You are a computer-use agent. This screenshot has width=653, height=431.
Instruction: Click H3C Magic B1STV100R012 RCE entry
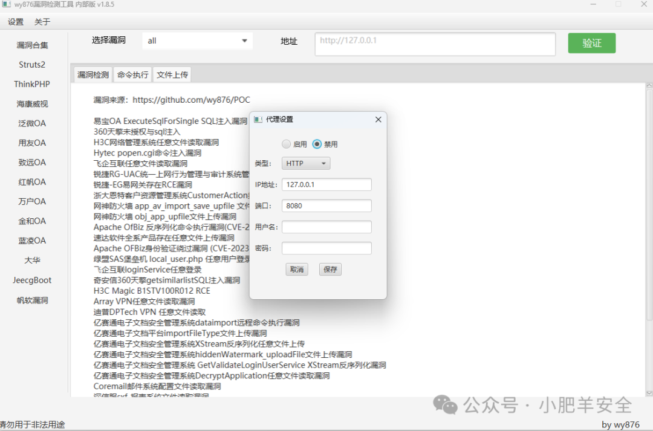tap(152, 291)
